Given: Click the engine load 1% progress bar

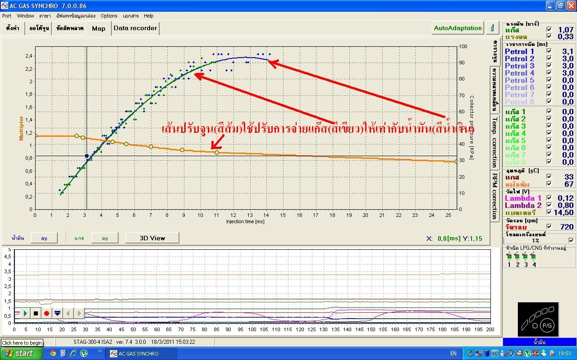Looking at the screenshot, I should click(535, 241).
